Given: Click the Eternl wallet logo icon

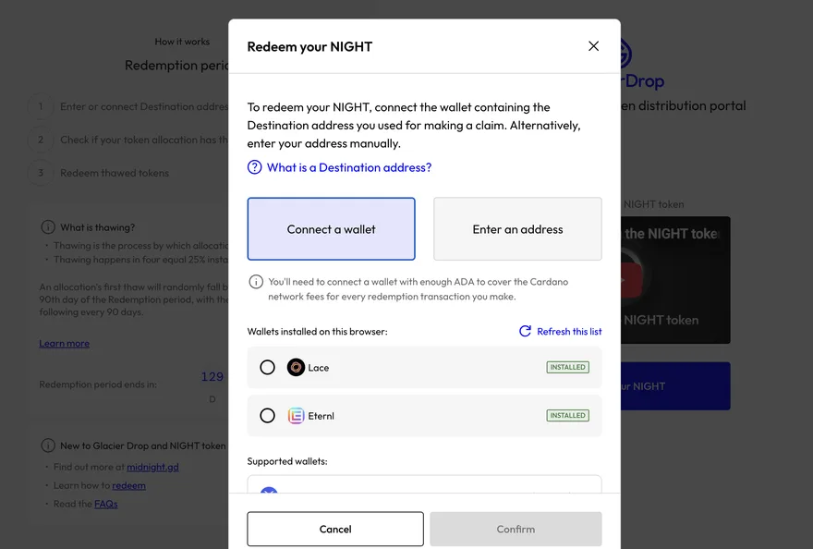Looking at the screenshot, I should click(x=296, y=416).
